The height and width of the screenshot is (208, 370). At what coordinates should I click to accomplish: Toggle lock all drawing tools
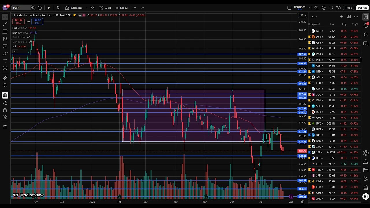(x=5, y=110)
